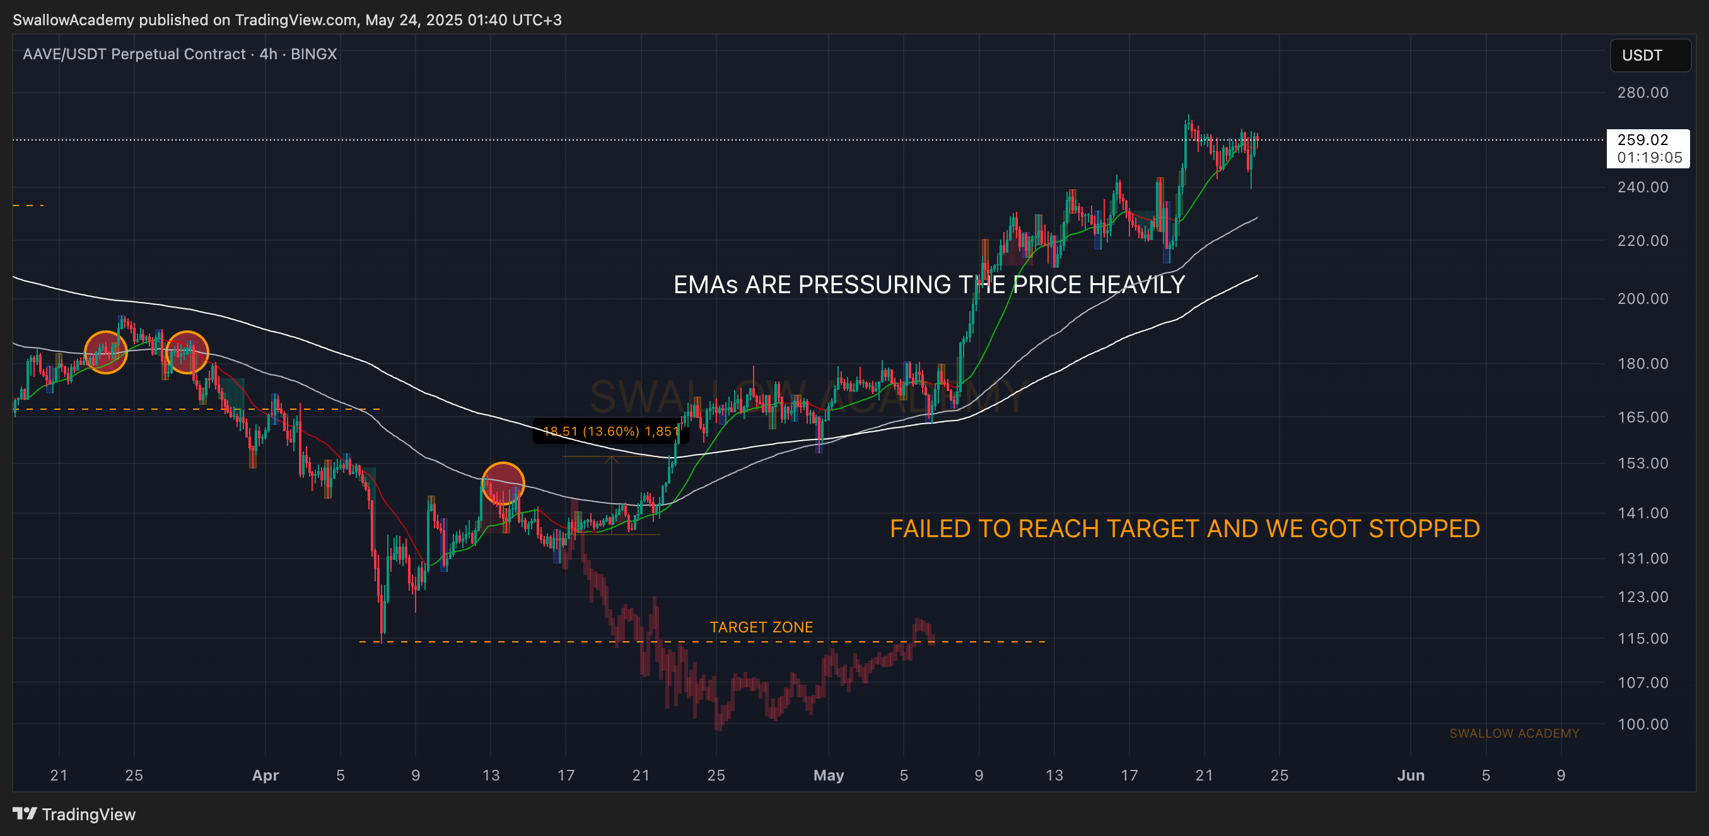Screen dimensions: 1709x836
Task: Click the TradingView logo
Action: [x=74, y=814]
